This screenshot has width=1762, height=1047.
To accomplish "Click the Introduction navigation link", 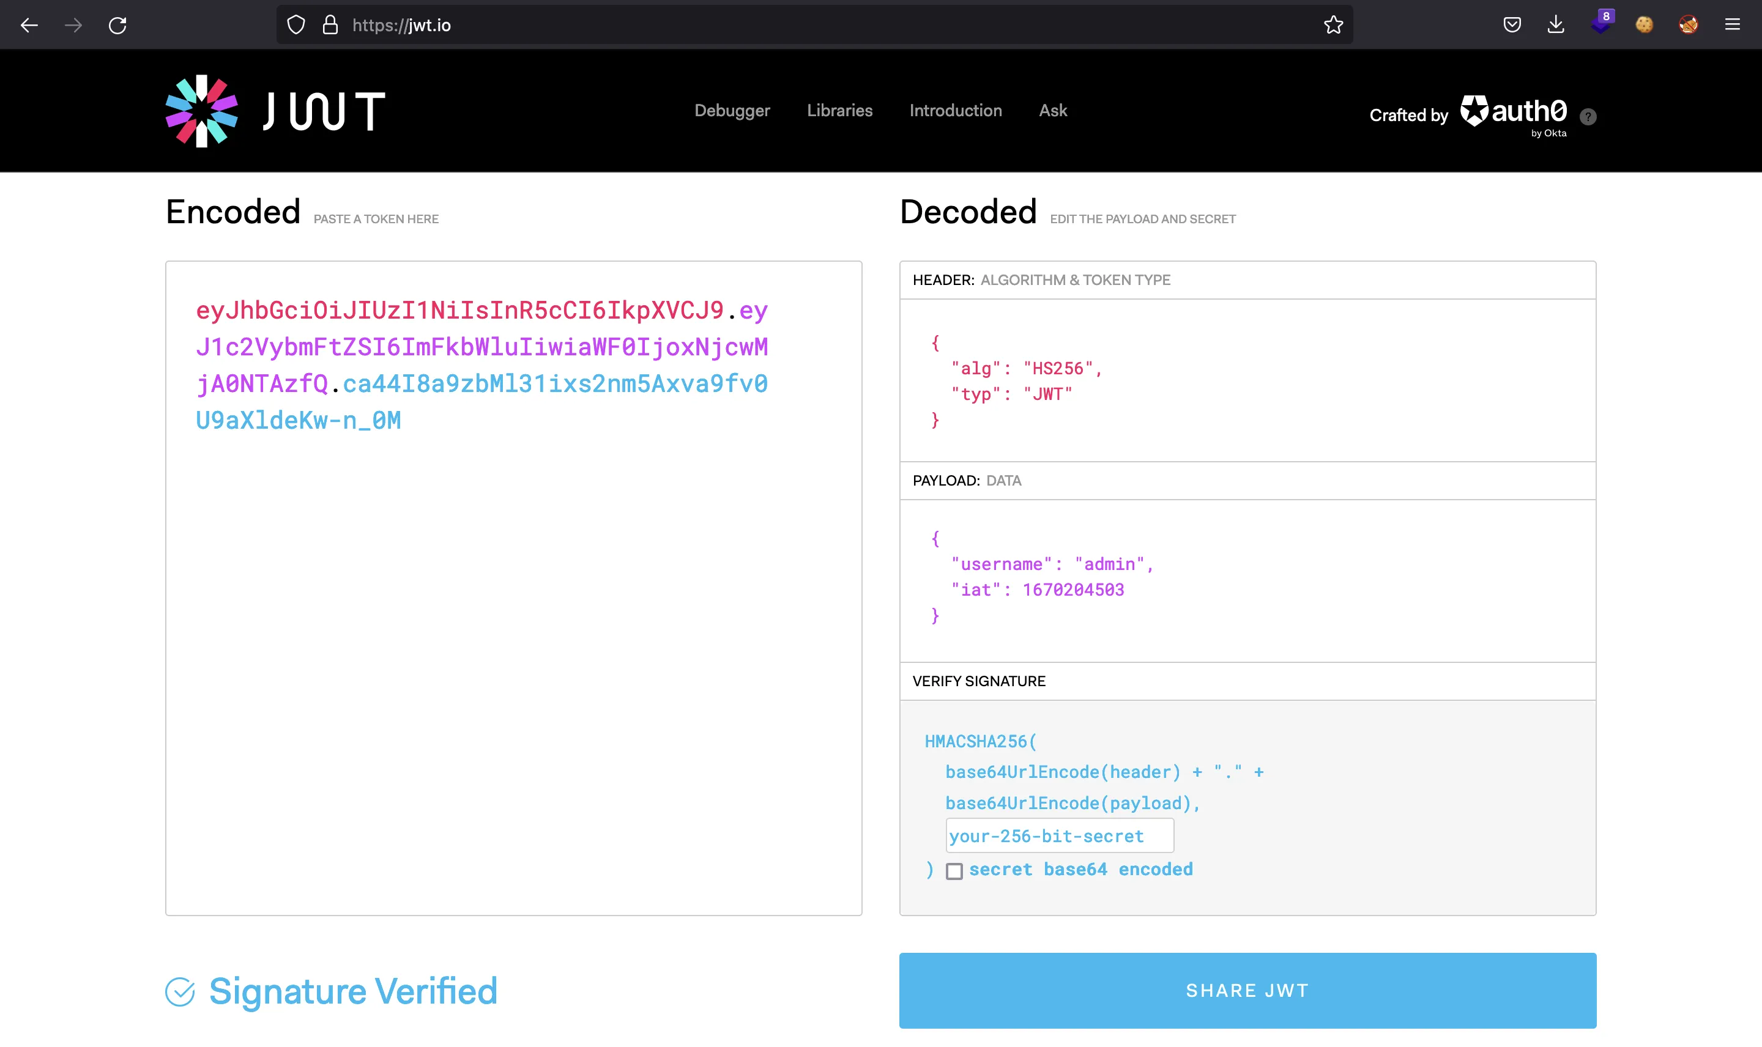I will 955,109.
